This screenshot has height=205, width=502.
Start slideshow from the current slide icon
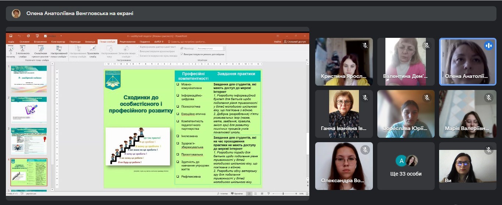pos(23,49)
